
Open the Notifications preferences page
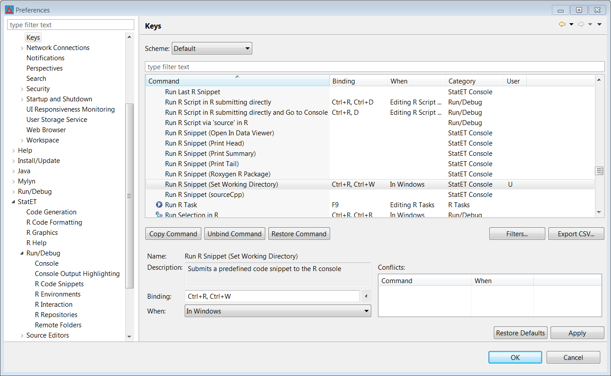point(45,58)
